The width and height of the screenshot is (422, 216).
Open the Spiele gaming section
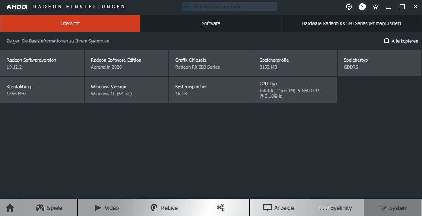point(49,208)
